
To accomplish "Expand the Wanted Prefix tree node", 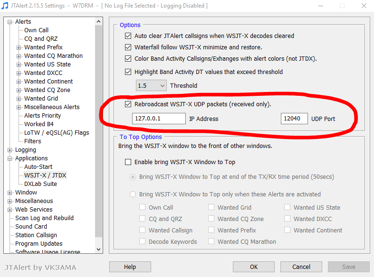I will [19, 47].
